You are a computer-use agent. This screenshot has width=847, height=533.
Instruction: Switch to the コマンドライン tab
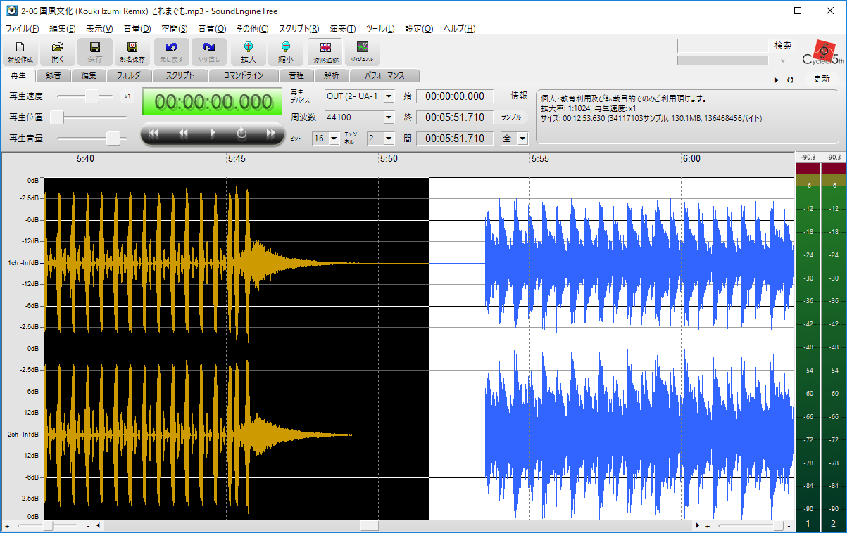pyautogui.click(x=244, y=75)
